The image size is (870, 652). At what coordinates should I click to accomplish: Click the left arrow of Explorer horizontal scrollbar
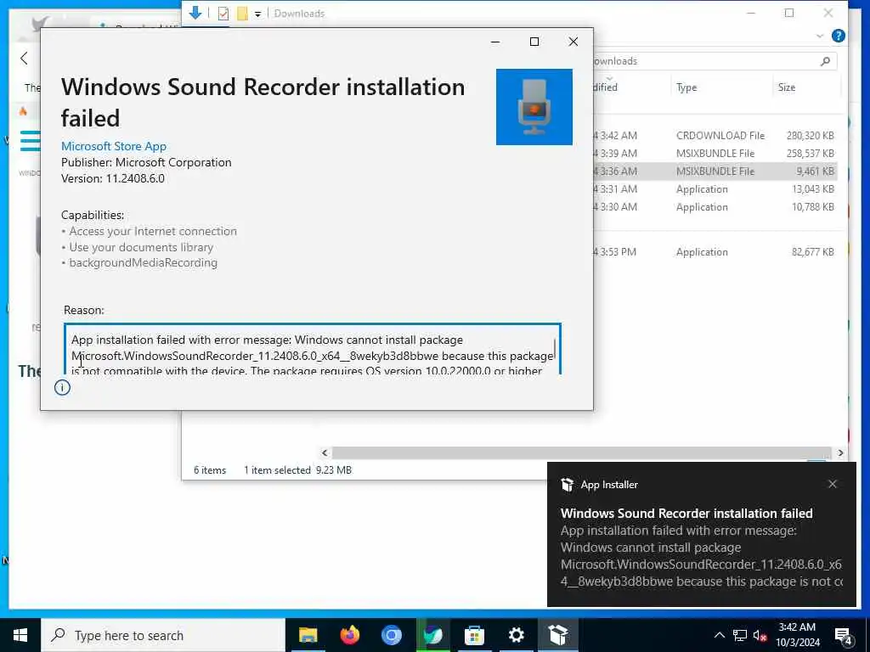pyautogui.click(x=325, y=453)
